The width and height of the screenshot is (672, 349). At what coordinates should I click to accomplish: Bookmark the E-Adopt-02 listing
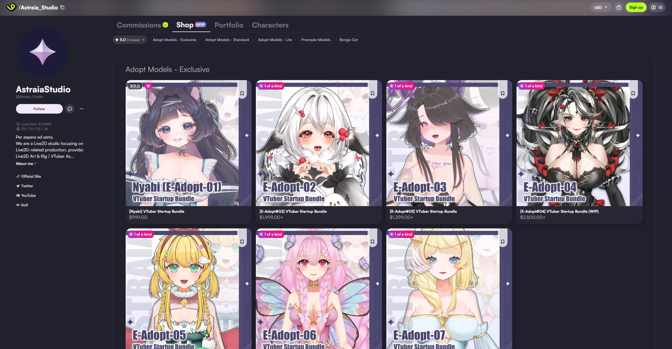click(372, 93)
